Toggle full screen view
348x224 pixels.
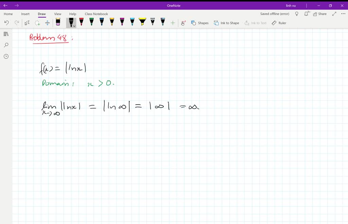point(334,14)
